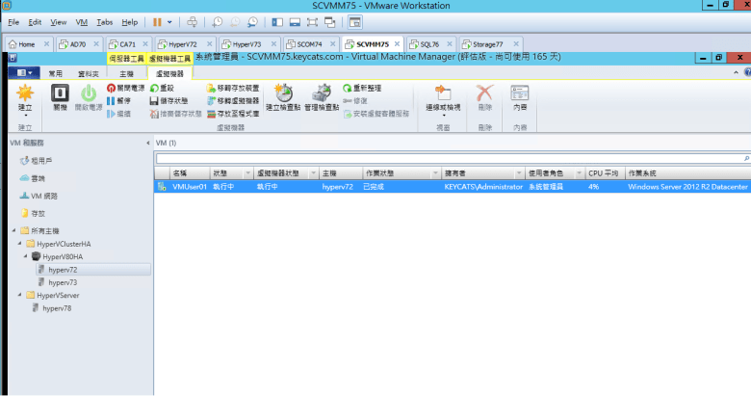Switch to the SQL76 VM tab
Screen dimensions: 751x396
pos(425,44)
